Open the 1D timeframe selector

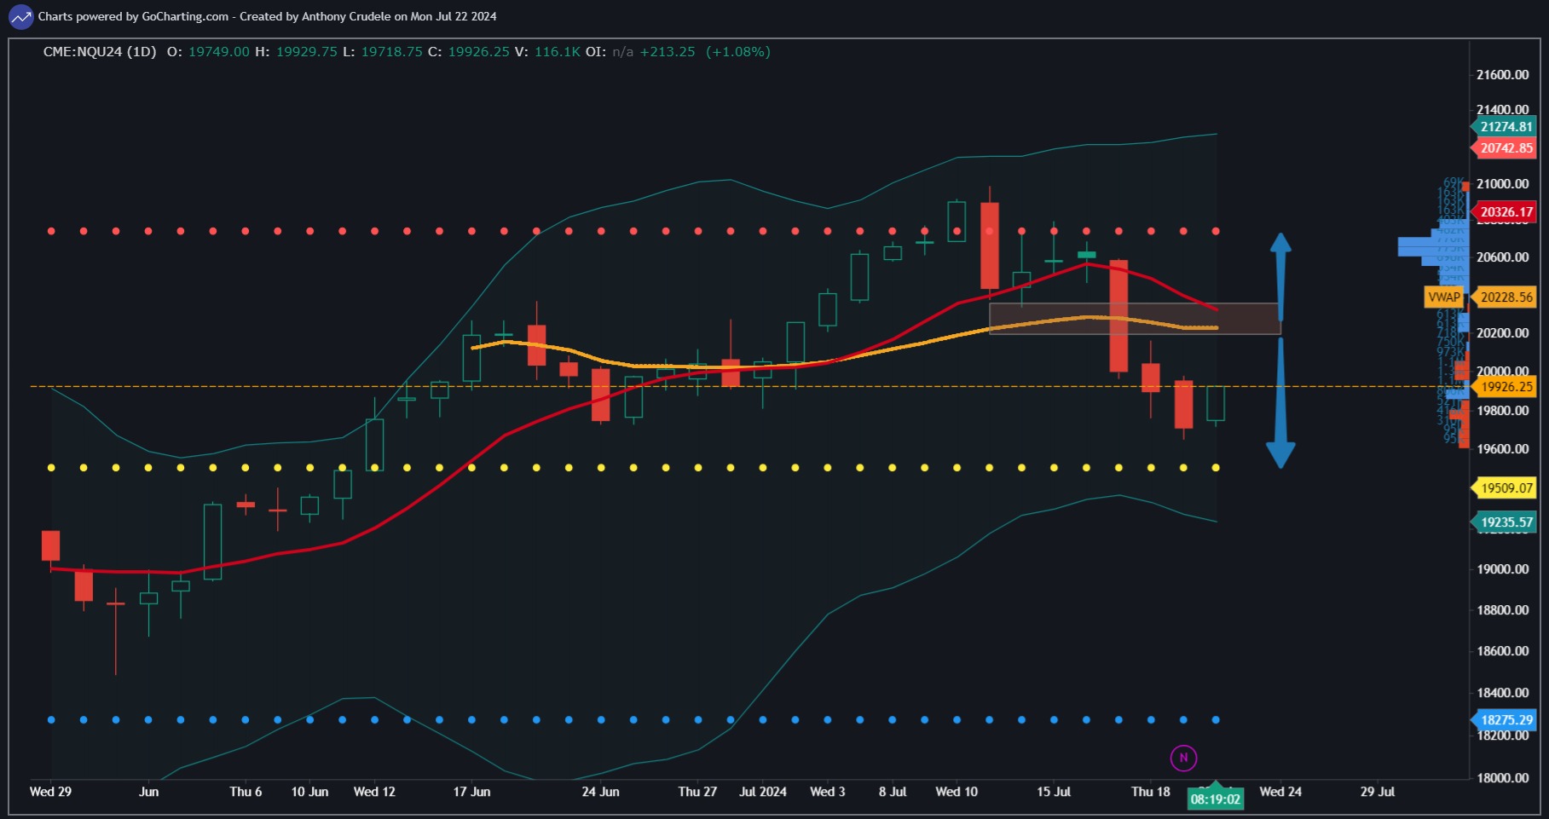click(142, 51)
